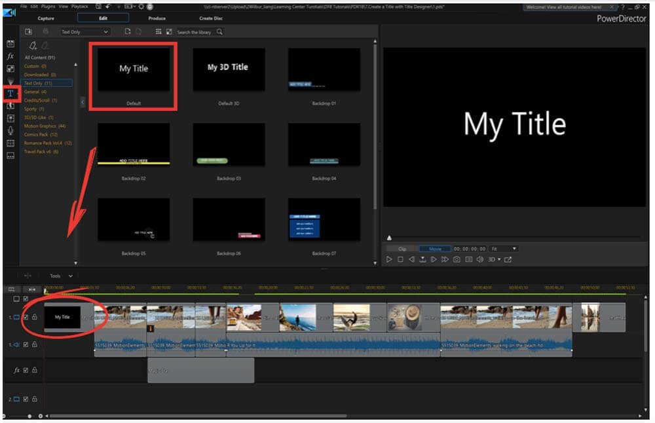Toggle audio track 1 enable checkbox
Viewport: 655px width, 423px height.
click(x=26, y=344)
